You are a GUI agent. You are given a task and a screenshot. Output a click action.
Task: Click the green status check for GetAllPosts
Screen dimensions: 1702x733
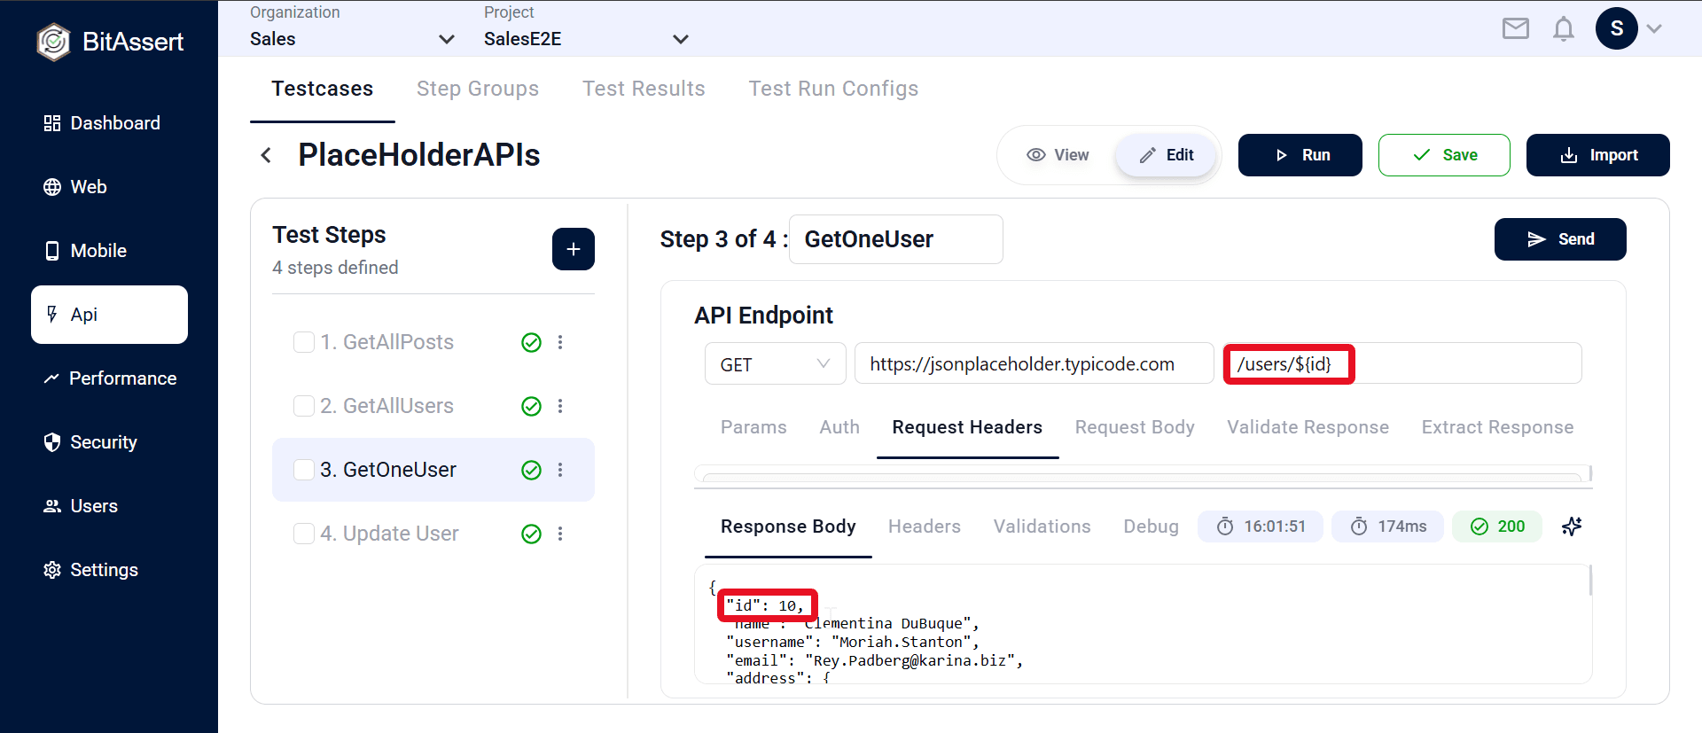pyautogui.click(x=531, y=342)
